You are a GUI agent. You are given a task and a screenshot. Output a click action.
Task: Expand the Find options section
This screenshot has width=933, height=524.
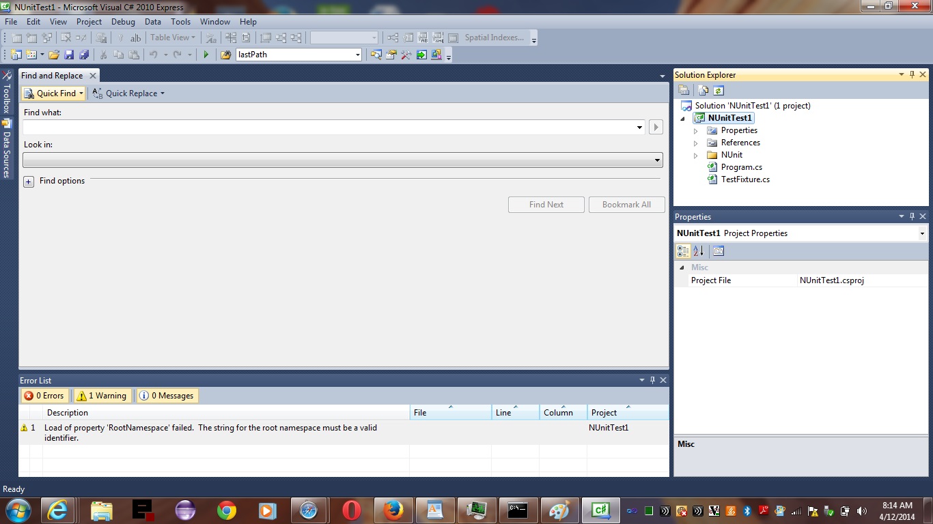tap(29, 181)
